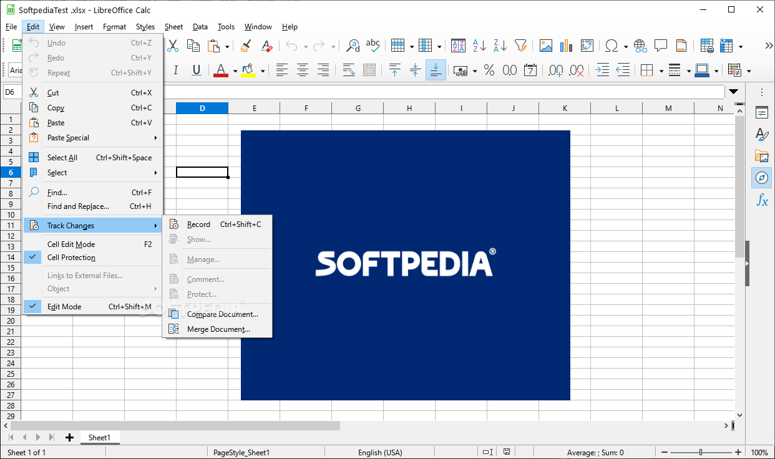Open the sidebar Functions fx icon
The width and height of the screenshot is (775, 459).
762,200
